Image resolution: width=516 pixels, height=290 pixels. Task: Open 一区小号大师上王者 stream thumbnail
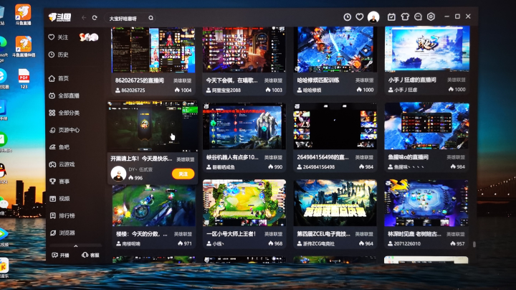[x=244, y=203]
